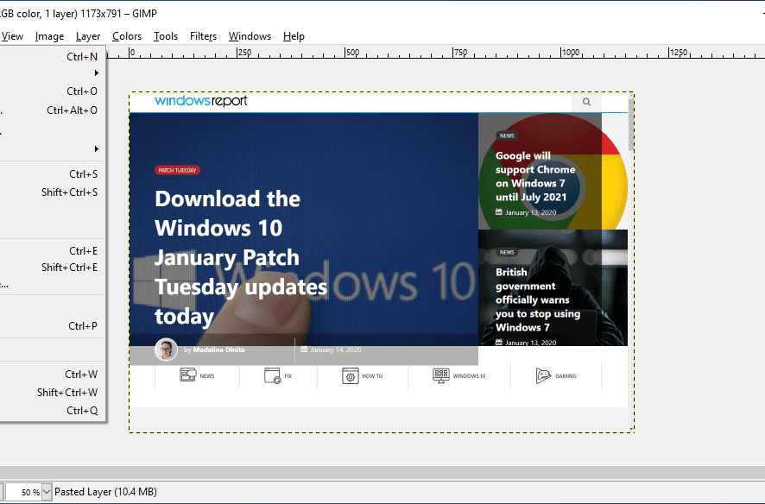Click the 1000 mark on the ruler
The image size is (765, 504).
(570, 52)
